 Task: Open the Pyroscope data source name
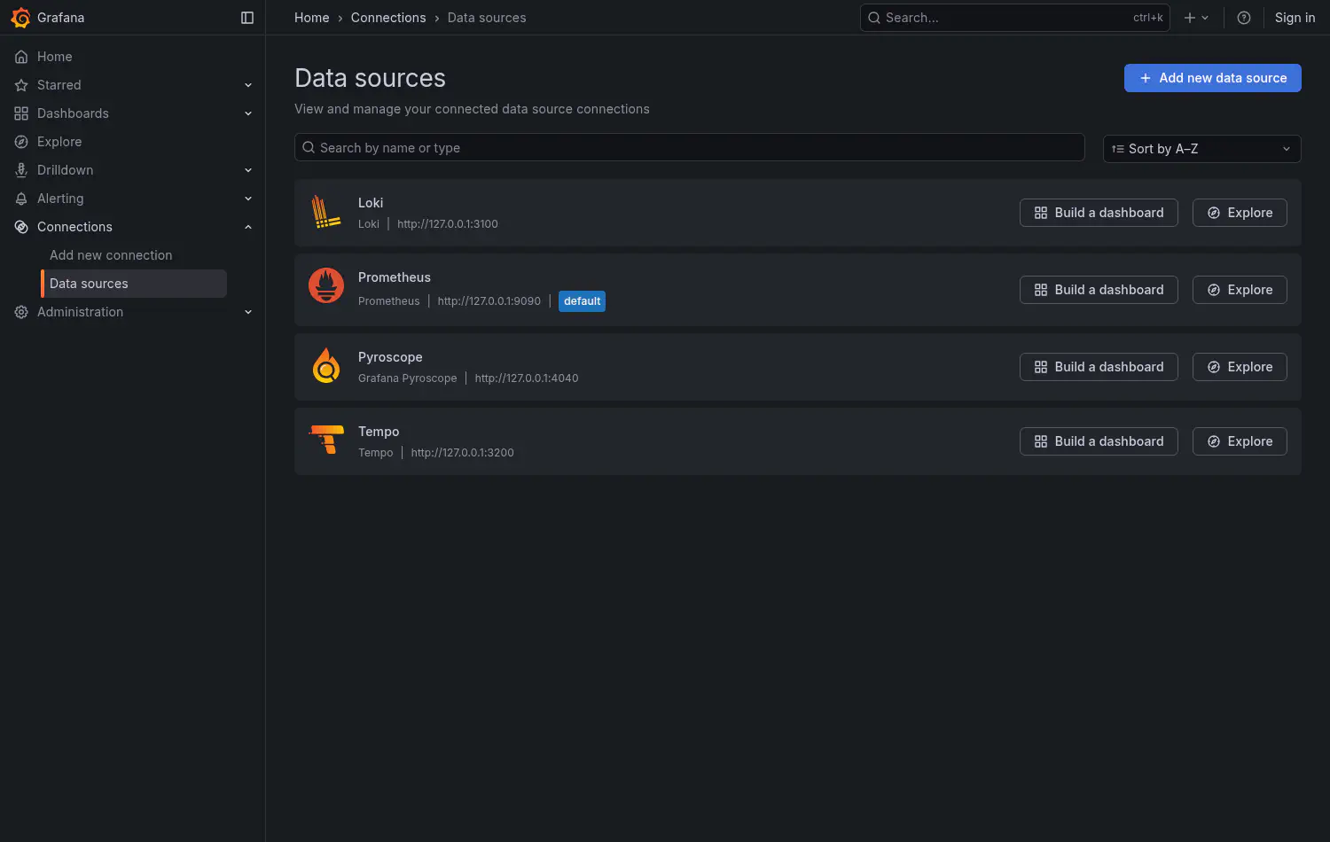(390, 357)
